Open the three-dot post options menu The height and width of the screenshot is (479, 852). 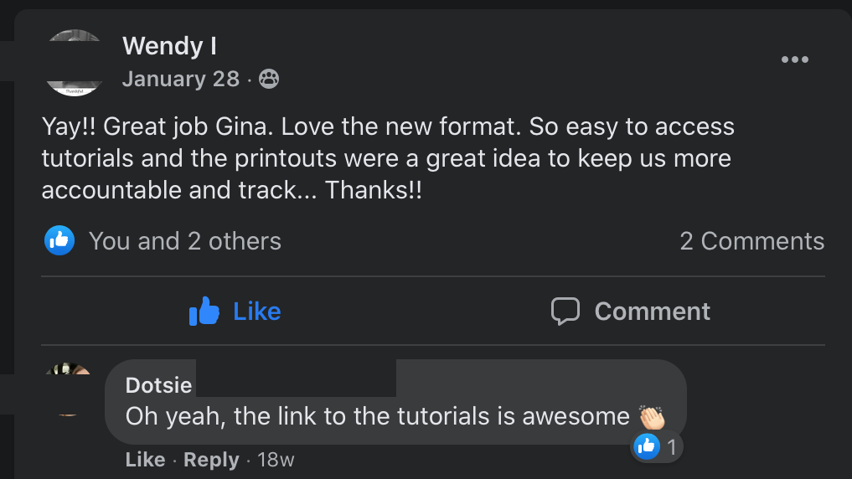[794, 59]
